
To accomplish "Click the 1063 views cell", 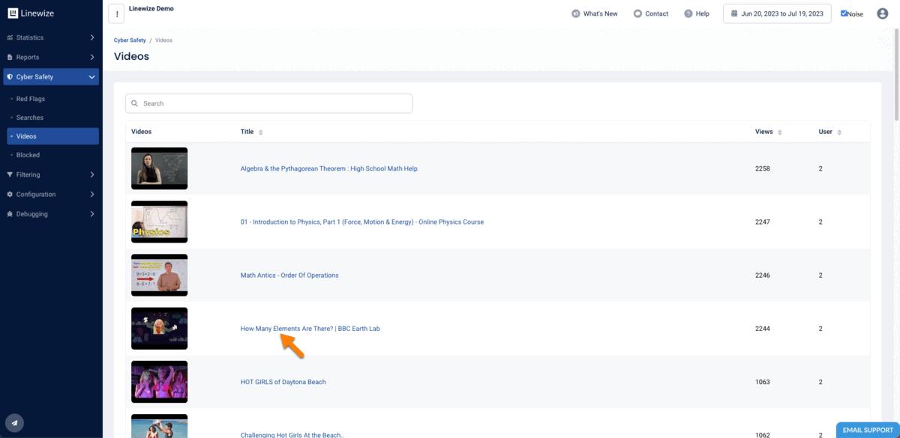I will 763,382.
